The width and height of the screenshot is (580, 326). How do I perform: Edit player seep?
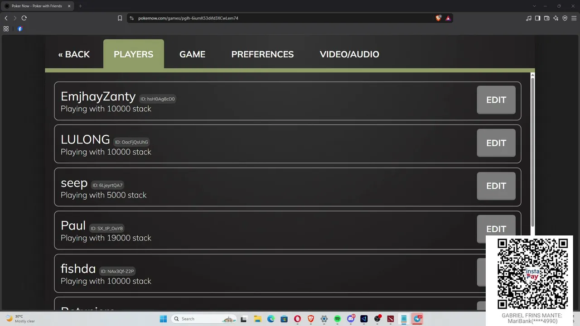pyautogui.click(x=496, y=186)
